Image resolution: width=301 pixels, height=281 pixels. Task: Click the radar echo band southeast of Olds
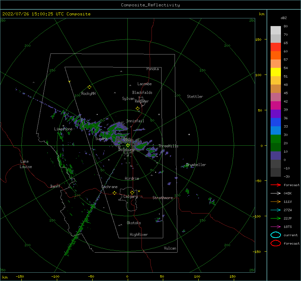pos(141,145)
